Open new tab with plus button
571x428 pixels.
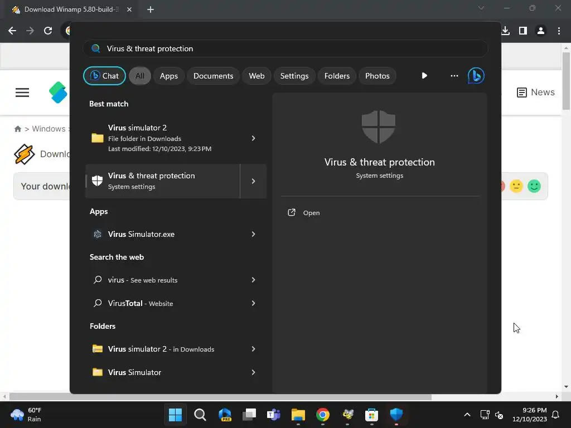tap(151, 9)
